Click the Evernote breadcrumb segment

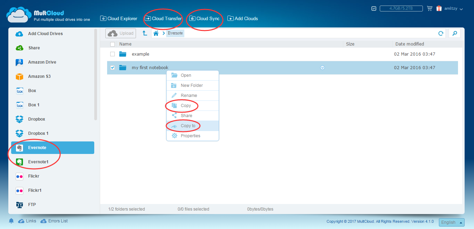coord(175,33)
